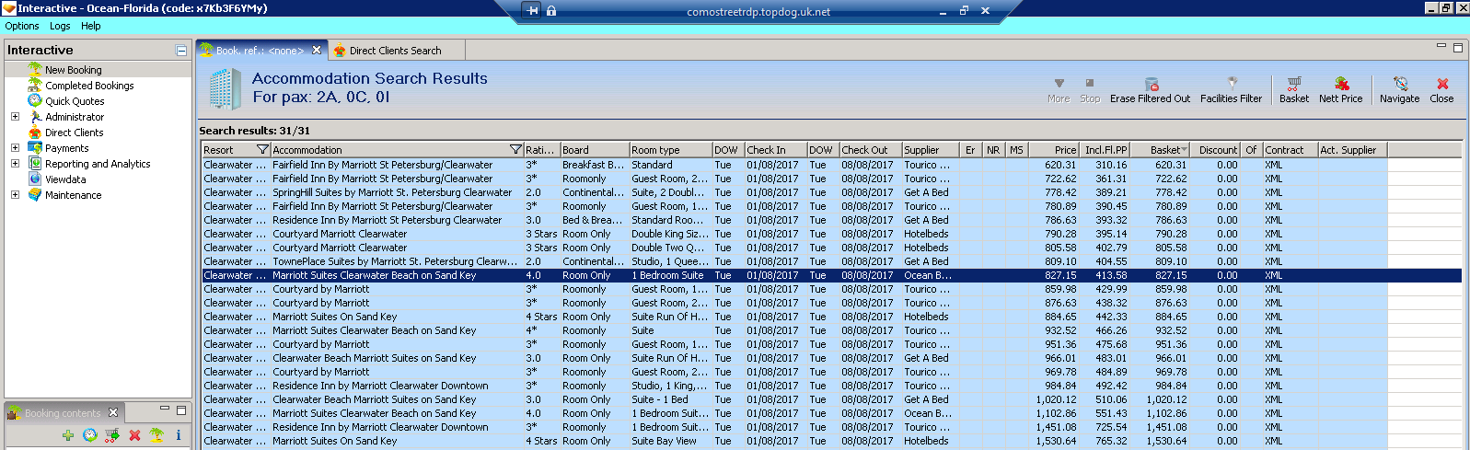Click the More arrow toolbar icon
The width and height of the screenshot is (1470, 450).
tap(1059, 84)
